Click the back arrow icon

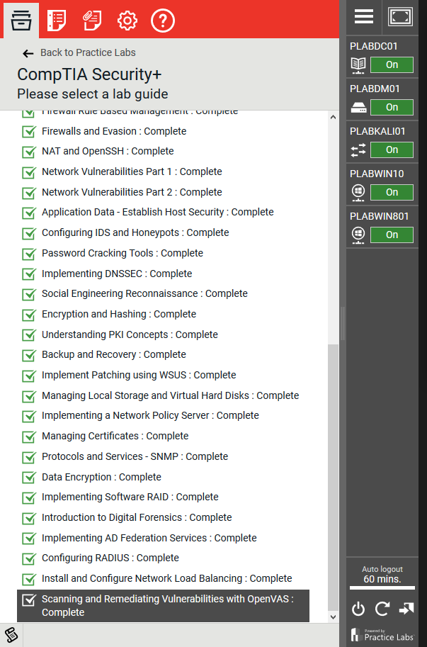[x=28, y=53]
